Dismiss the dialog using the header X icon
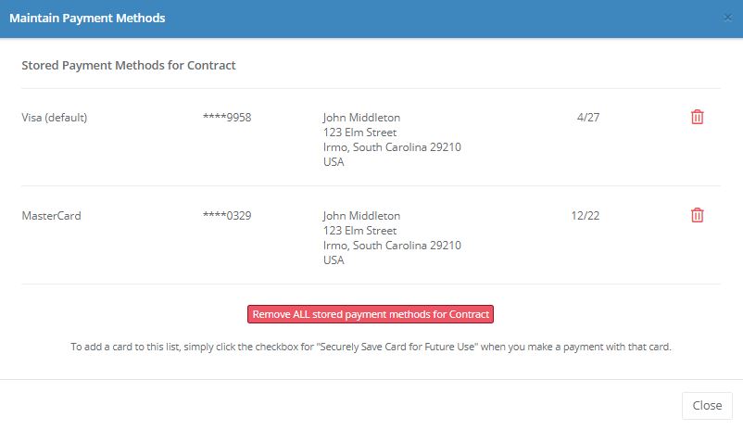This screenshot has height=430, width=743. 727,18
